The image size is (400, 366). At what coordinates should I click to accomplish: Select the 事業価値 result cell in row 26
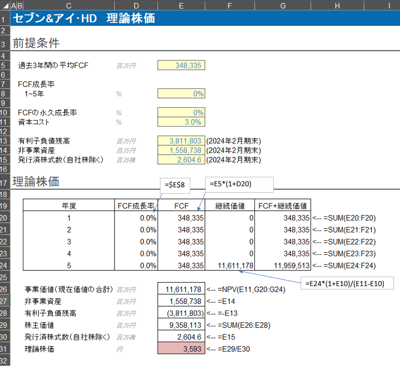pos(181,289)
